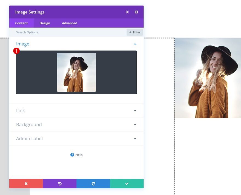Screen dimensions: 241x195
Task: Discard changes with the red X icon
Action: pos(26,183)
